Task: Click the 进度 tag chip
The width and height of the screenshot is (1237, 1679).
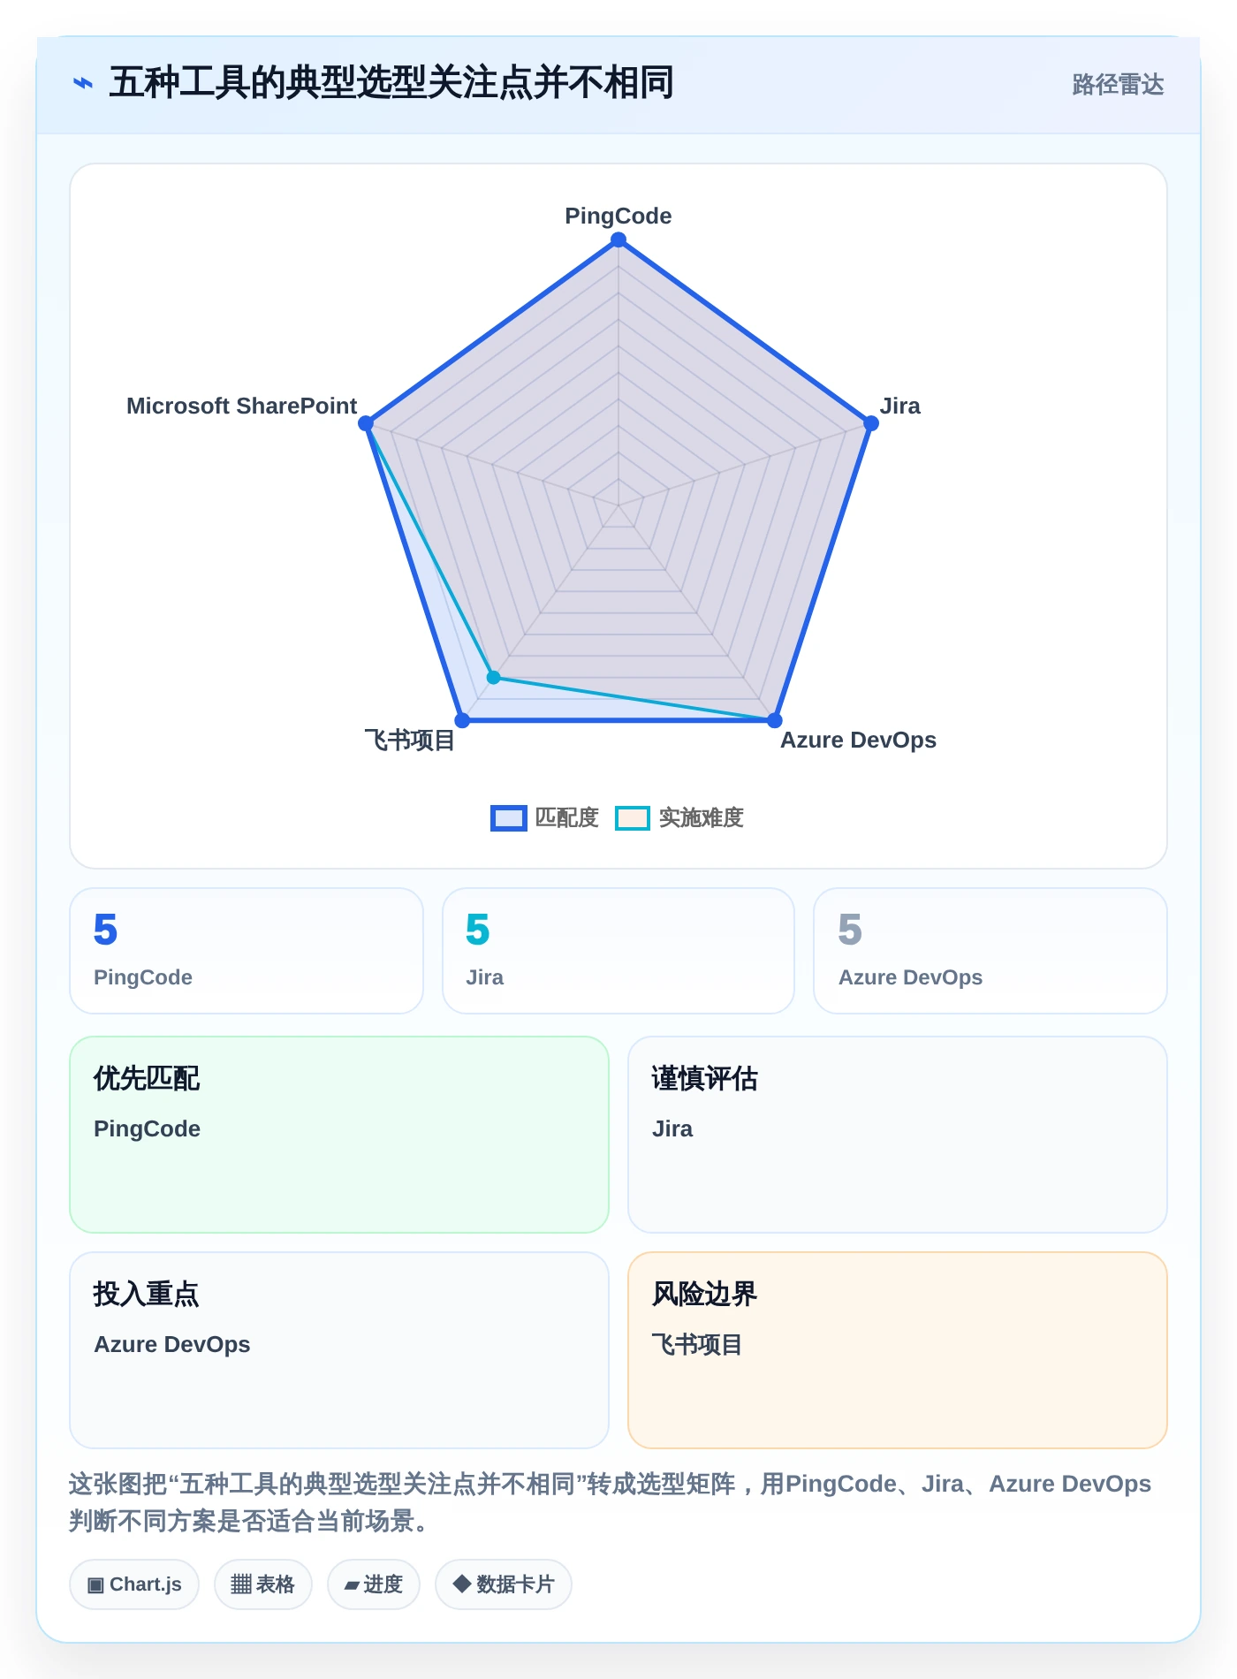Action: (374, 1584)
